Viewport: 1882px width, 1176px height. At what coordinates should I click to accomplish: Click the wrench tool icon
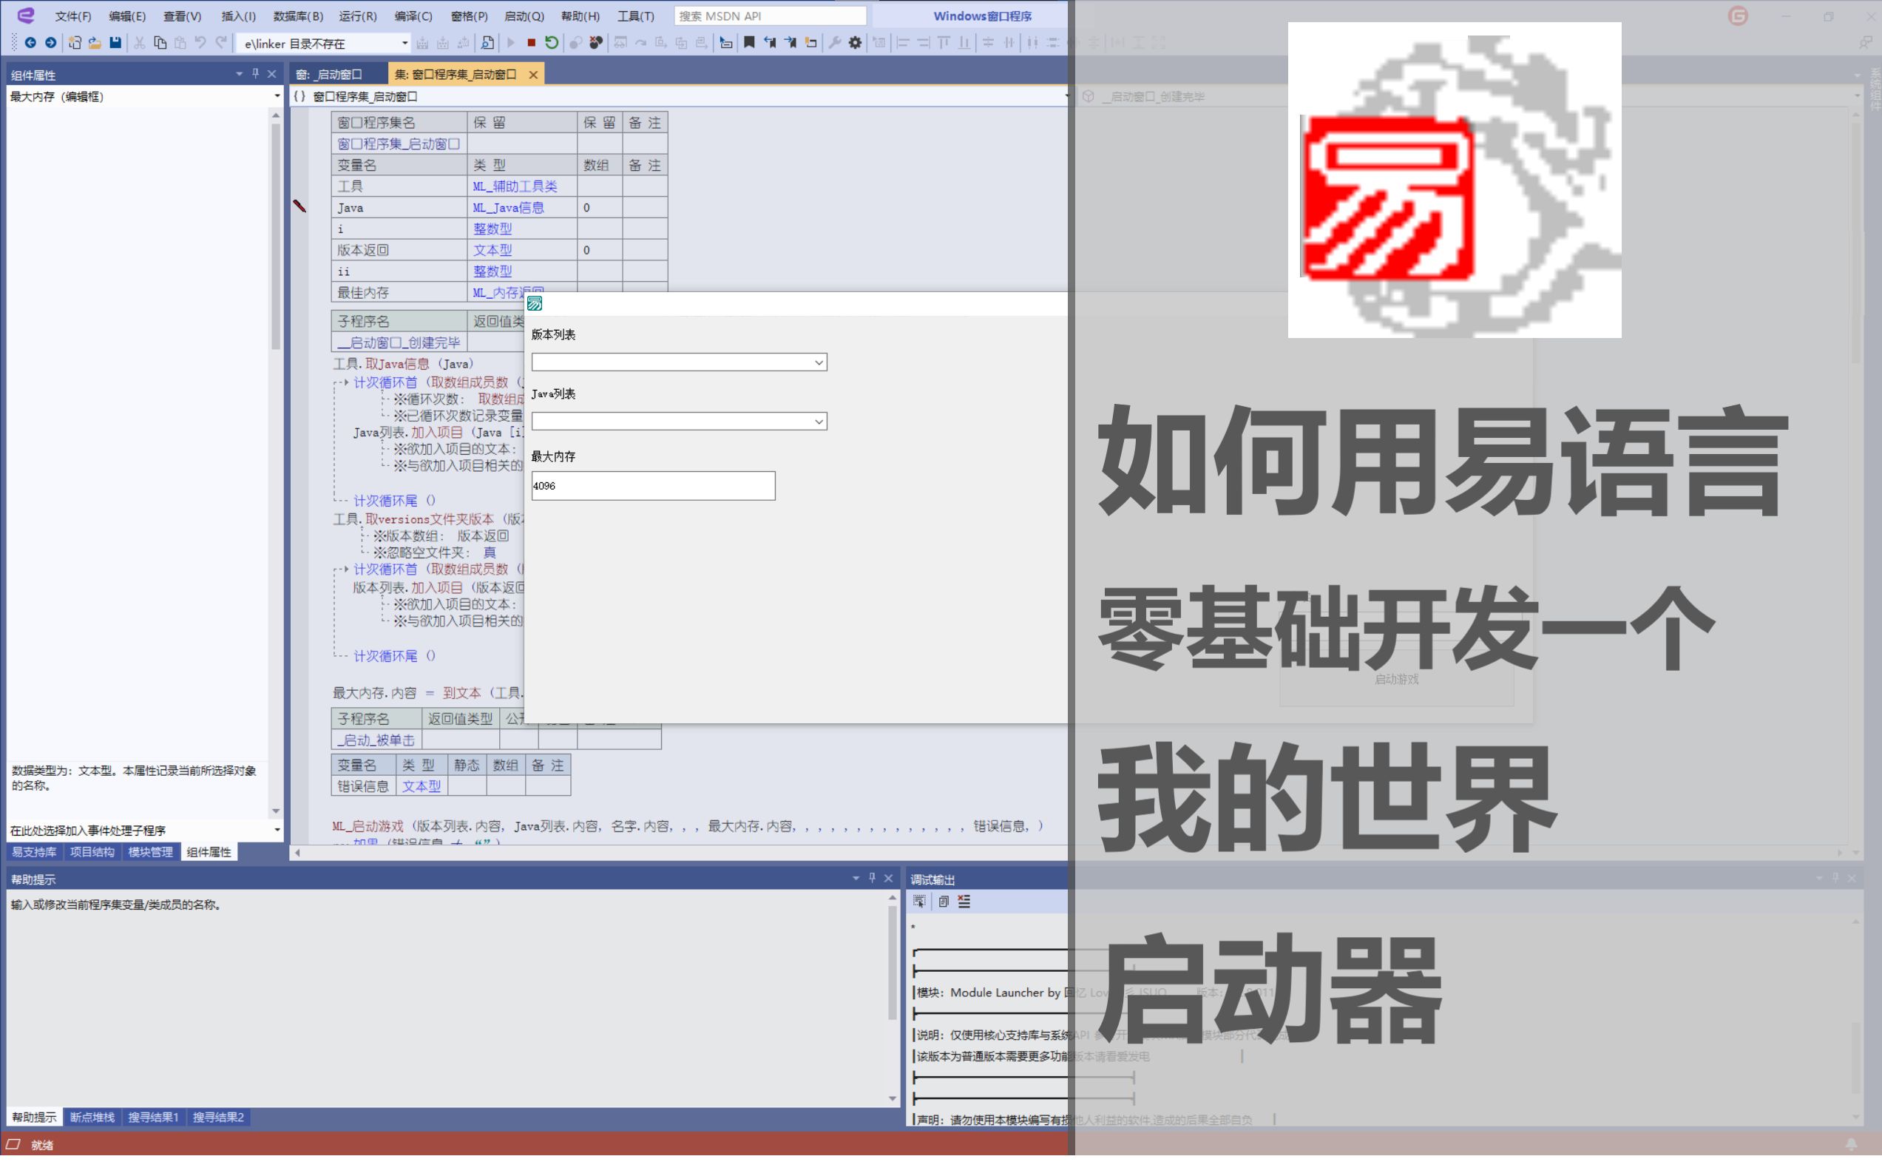coord(834,43)
